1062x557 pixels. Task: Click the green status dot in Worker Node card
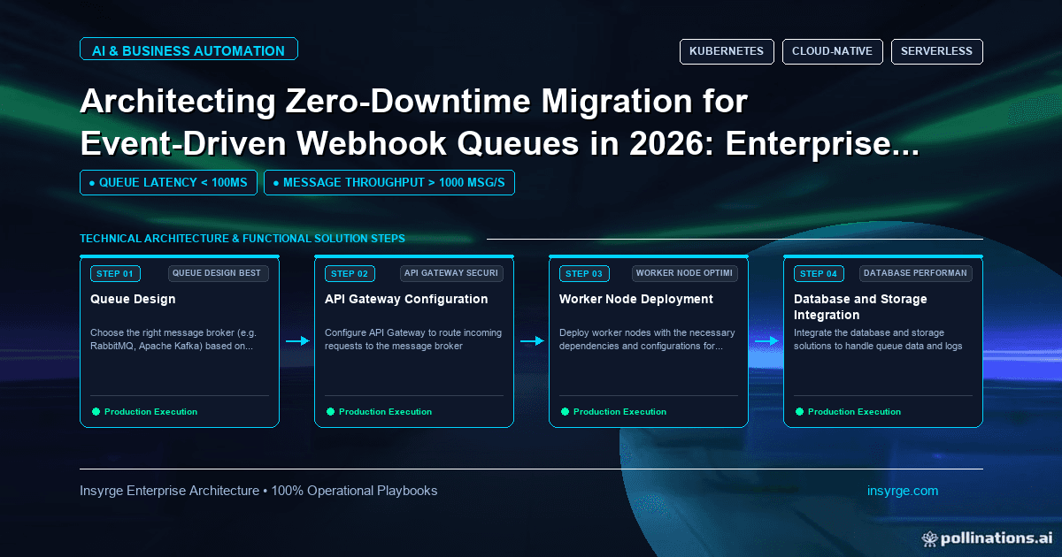click(565, 411)
